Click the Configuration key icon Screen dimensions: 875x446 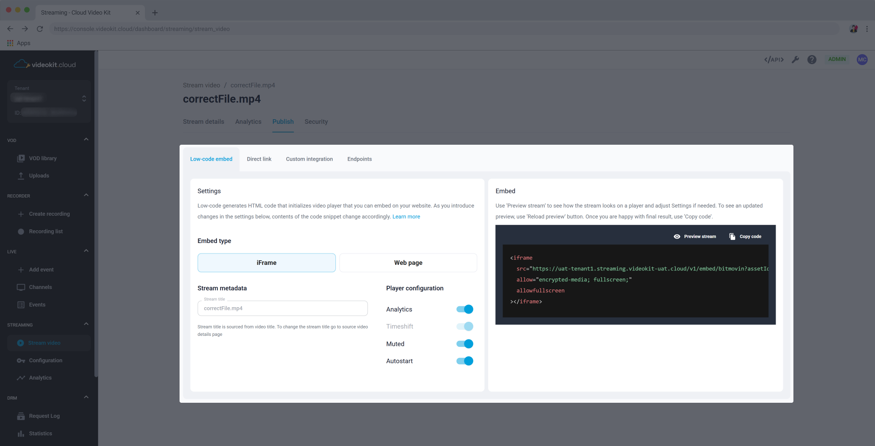click(x=21, y=360)
